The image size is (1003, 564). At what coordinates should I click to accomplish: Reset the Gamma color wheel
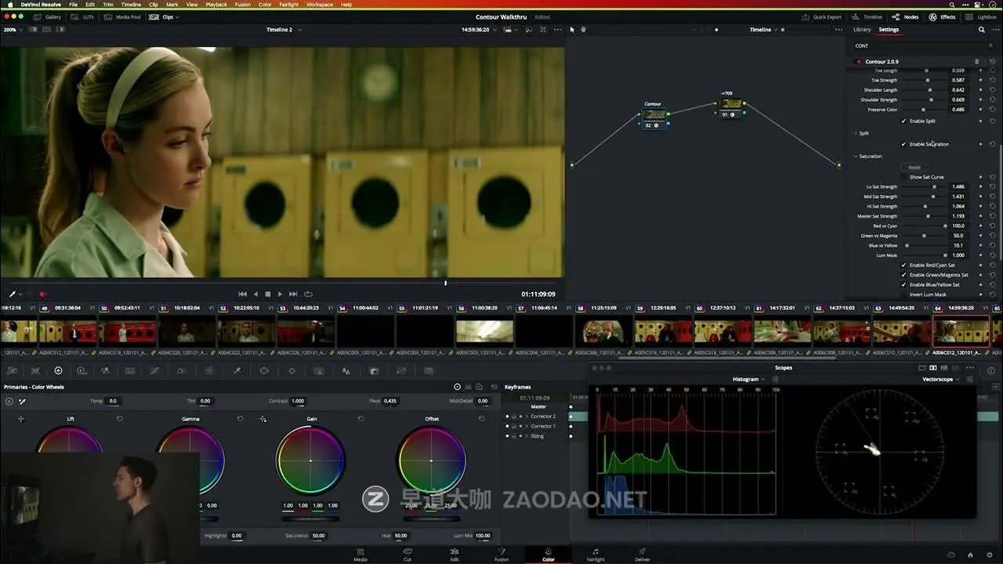[241, 418]
